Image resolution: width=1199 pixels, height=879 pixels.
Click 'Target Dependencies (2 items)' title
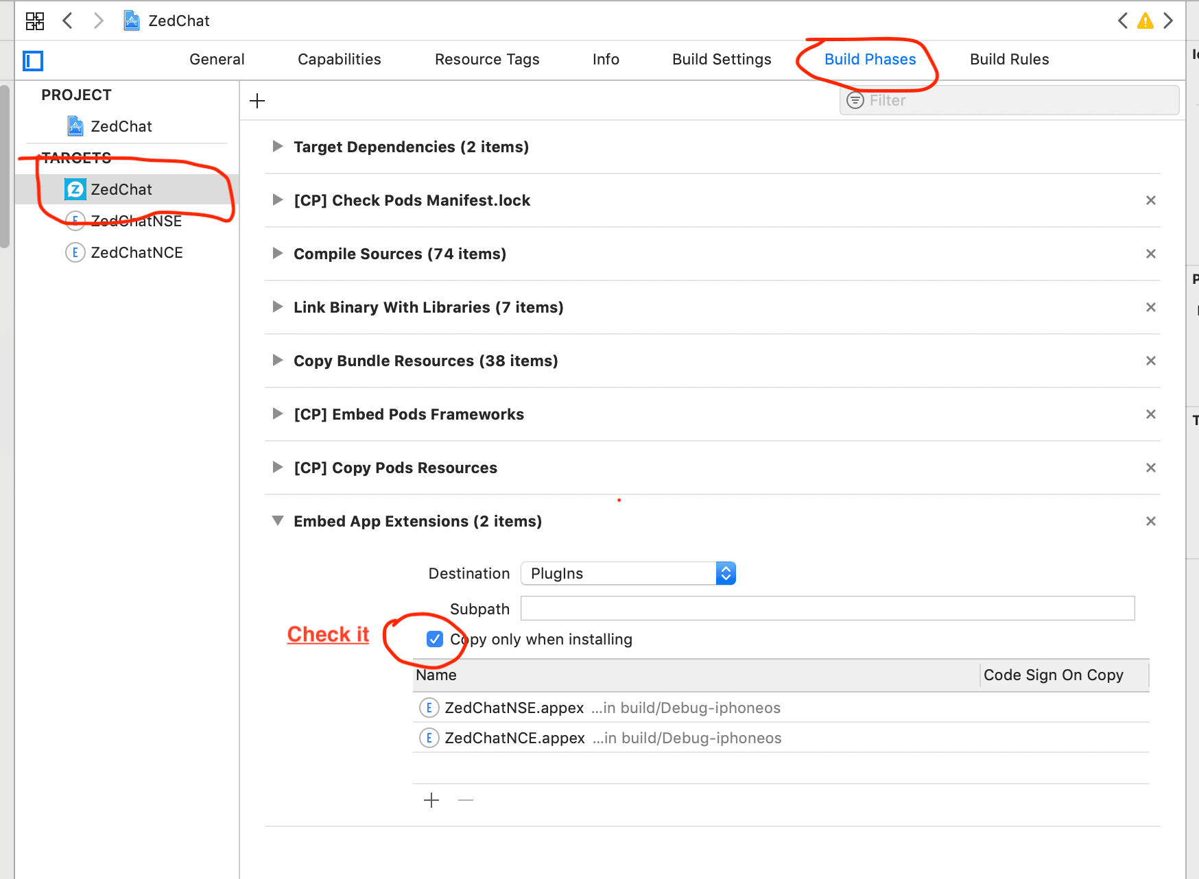coord(411,147)
